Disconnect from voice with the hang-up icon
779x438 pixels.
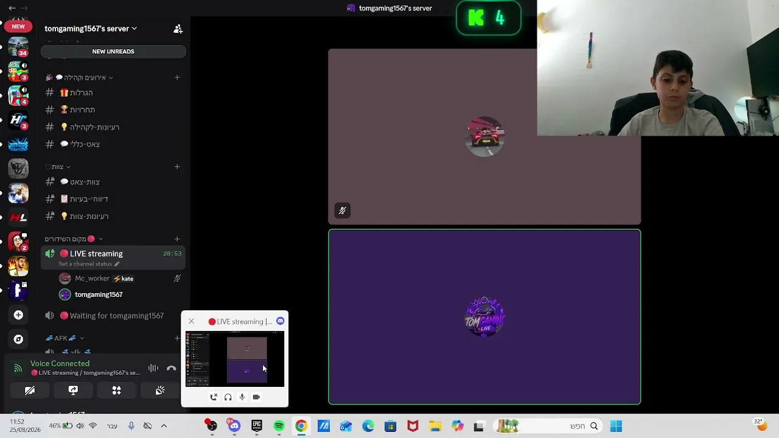(172, 368)
